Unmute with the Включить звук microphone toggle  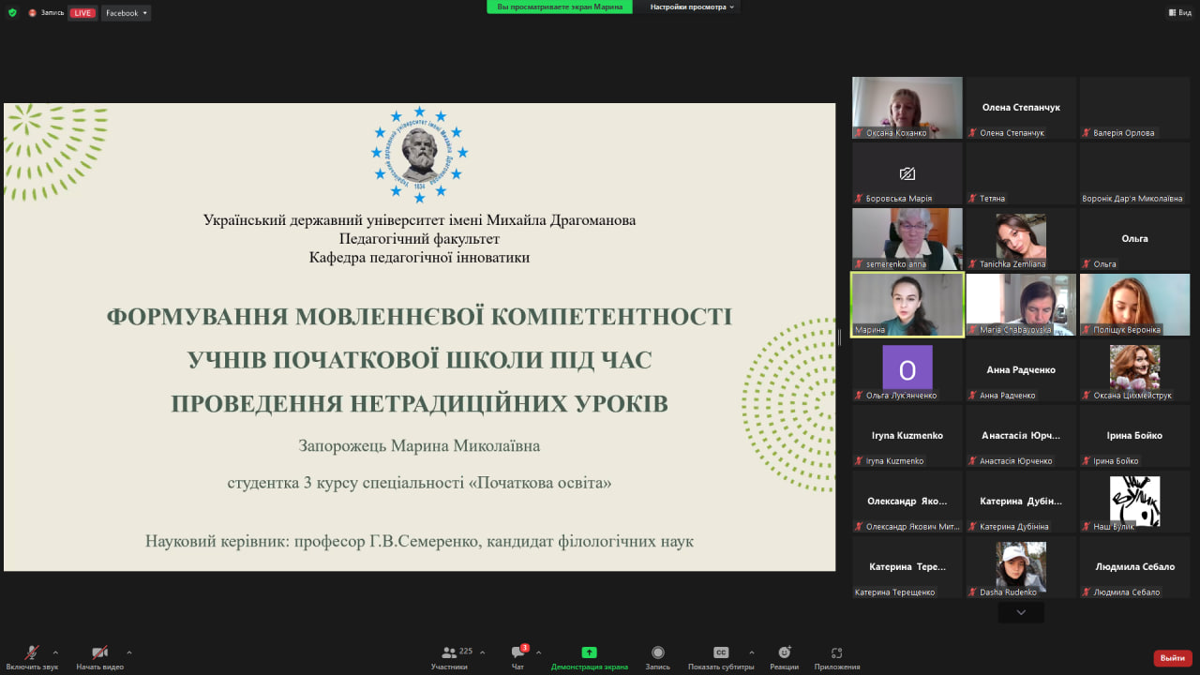[x=32, y=652]
